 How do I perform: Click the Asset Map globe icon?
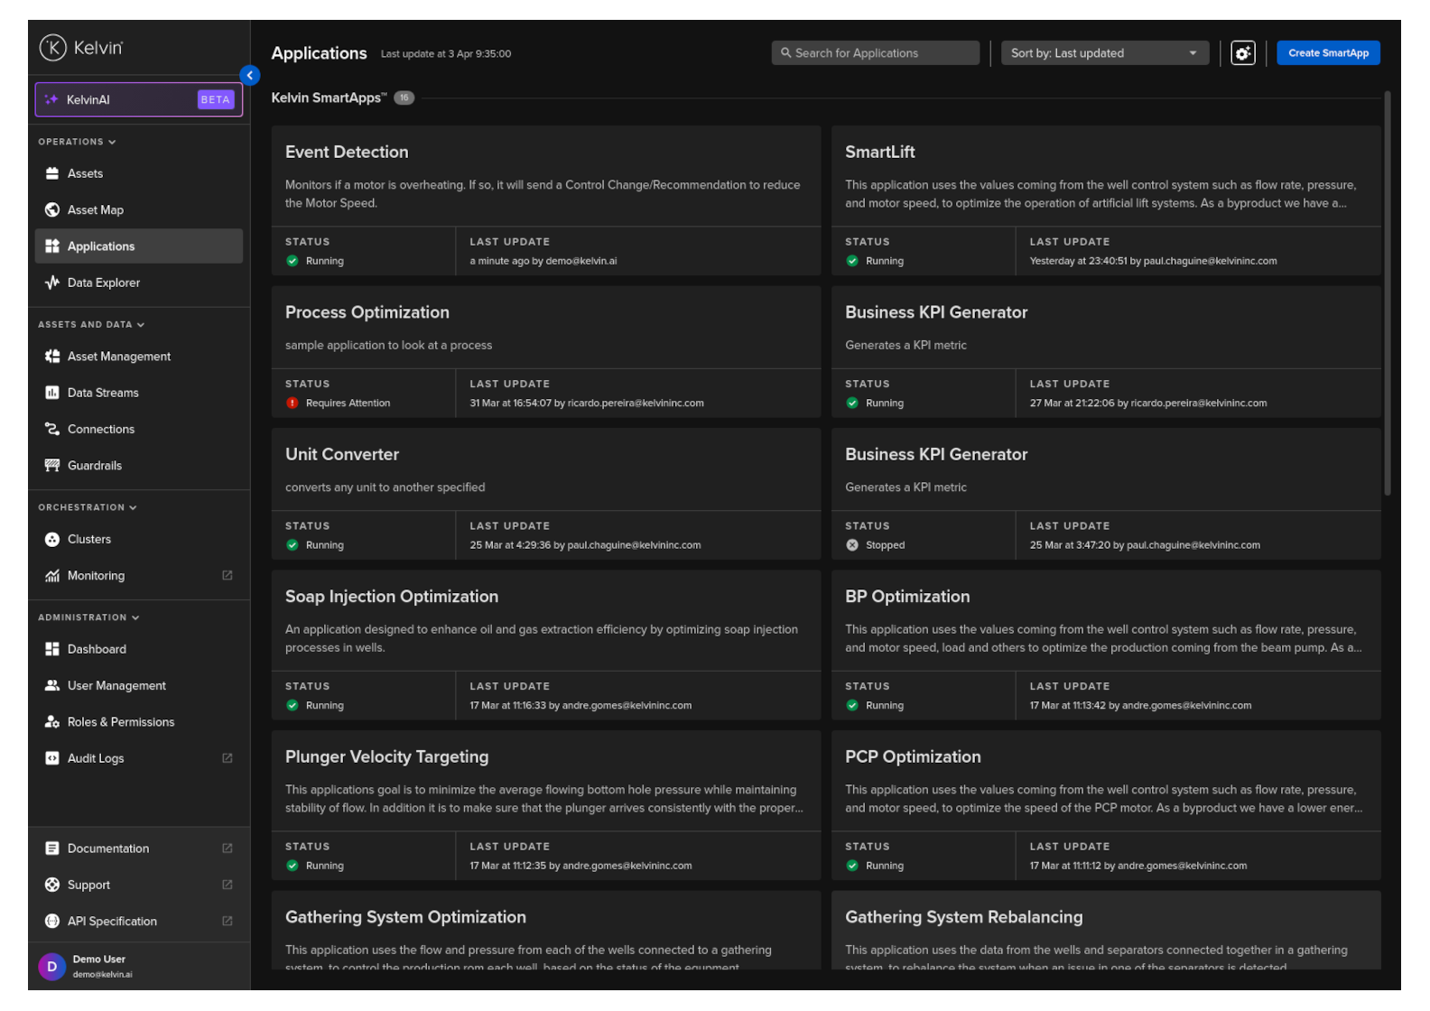[x=52, y=210]
